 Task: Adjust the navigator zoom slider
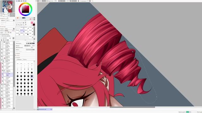(5, 14)
